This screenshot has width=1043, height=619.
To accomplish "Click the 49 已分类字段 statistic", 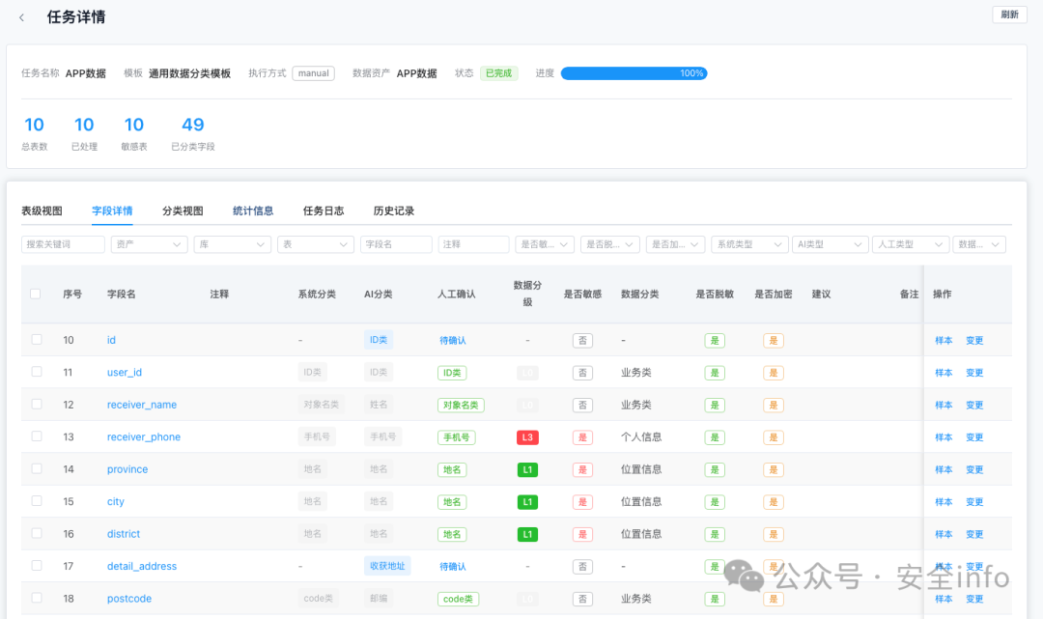I will [x=193, y=133].
